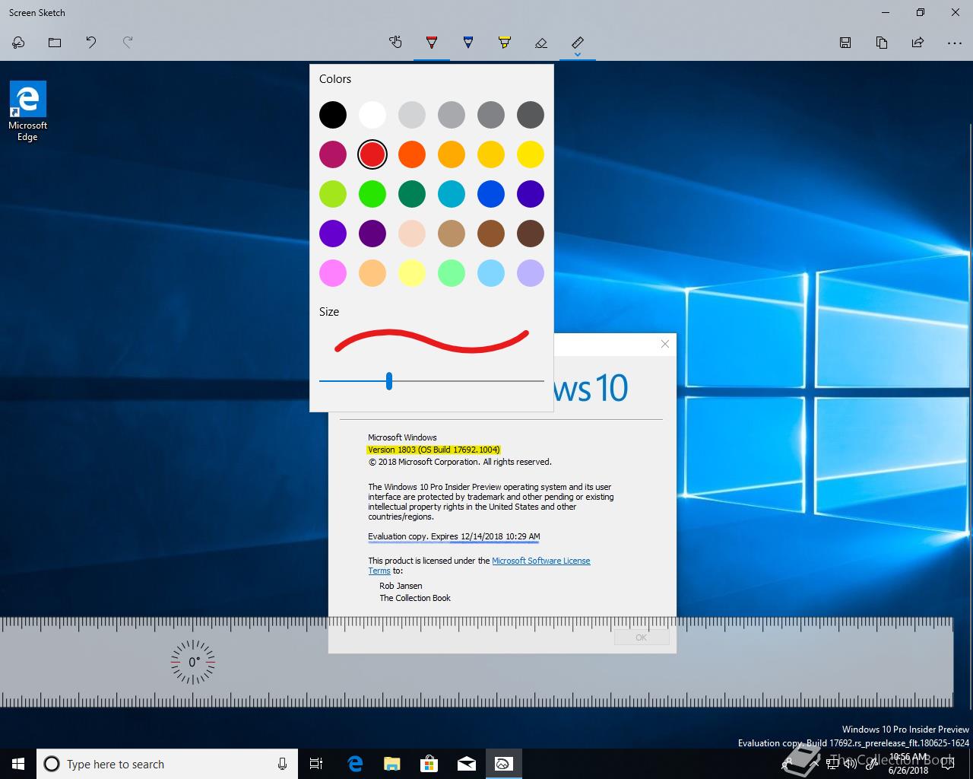Select the yellow highlighter tool
Viewport: 973px width, 779px height.
pyautogui.click(x=505, y=43)
